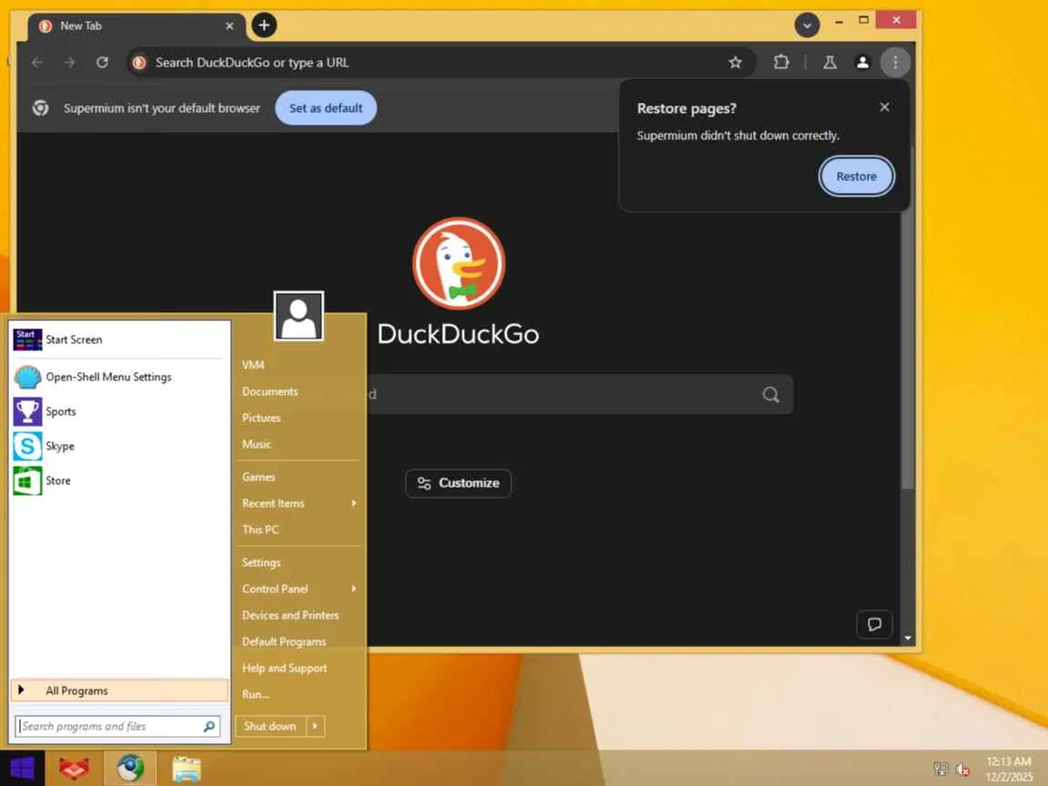Open the browser profile icon
Screen dimensions: 1048x786
point(862,63)
